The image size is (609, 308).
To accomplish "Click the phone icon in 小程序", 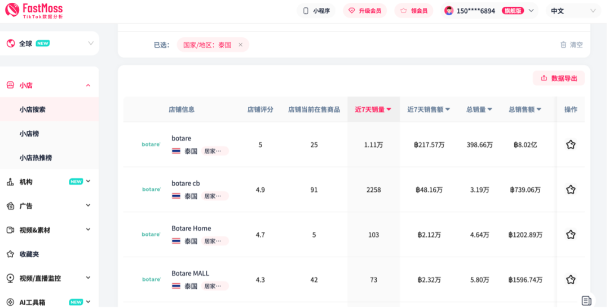I will click(x=306, y=11).
